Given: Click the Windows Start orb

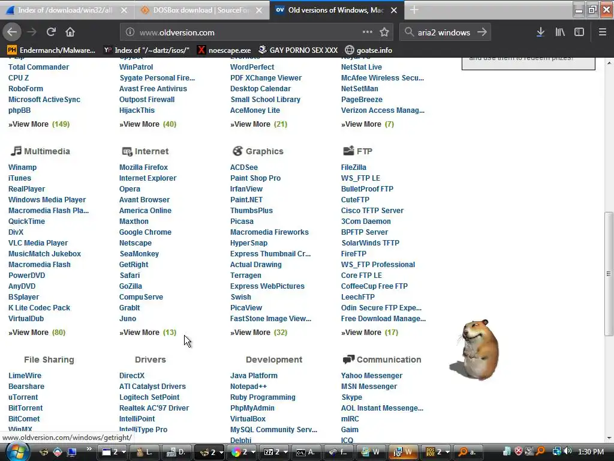Looking at the screenshot, I should click(17, 452).
